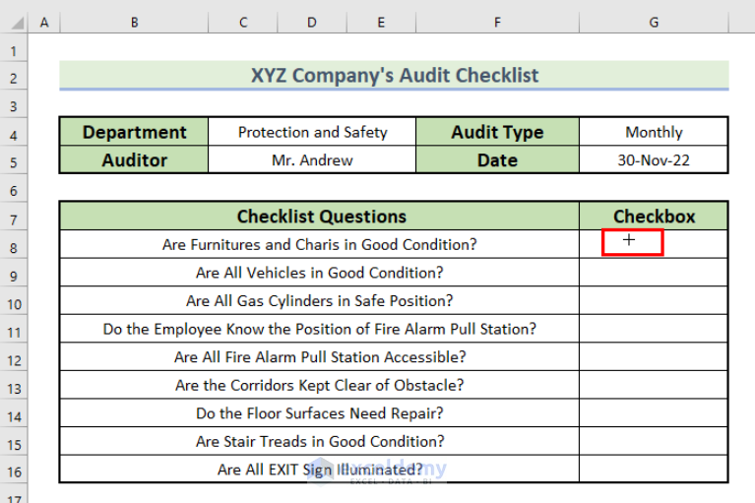Viewport: 755px width, 503px height.
Task: Click empty checkbox cell for All Vehicles row
Action: (654, 273)
